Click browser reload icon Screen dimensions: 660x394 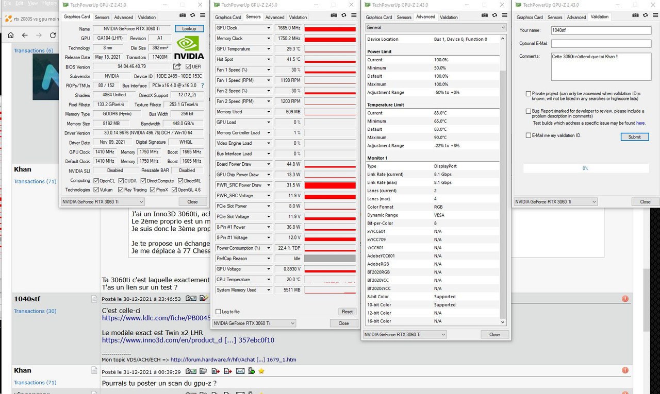[53, 36]
